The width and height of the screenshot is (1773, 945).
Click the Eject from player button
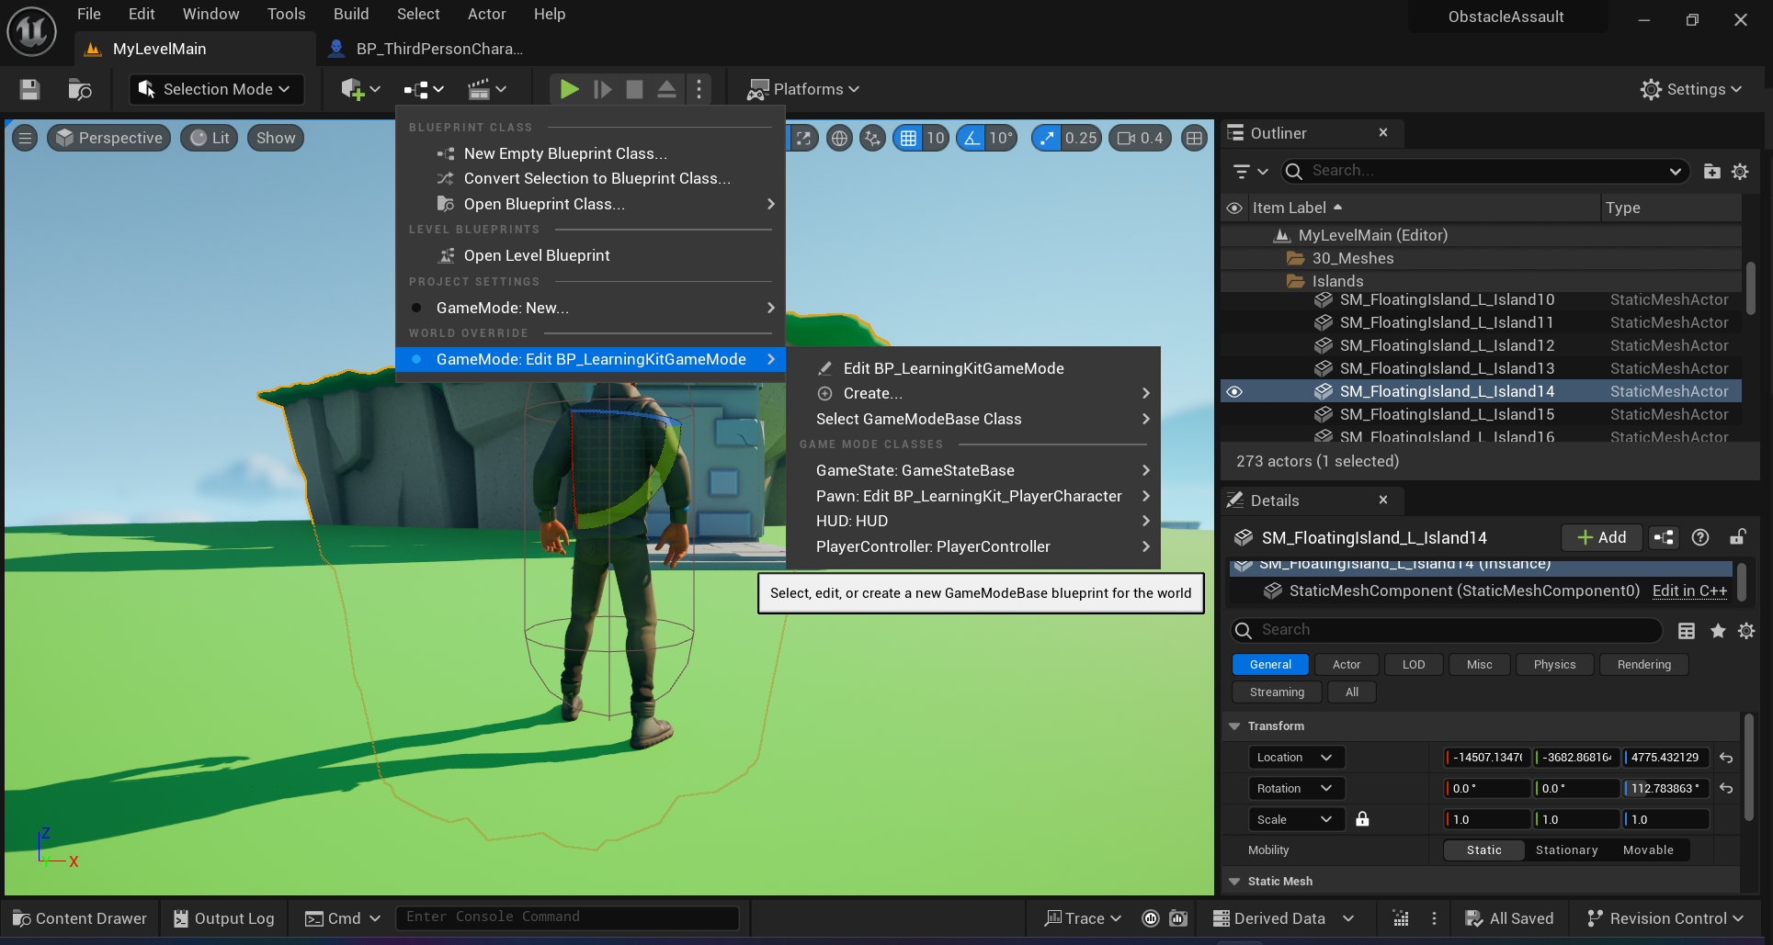(666, 89)
